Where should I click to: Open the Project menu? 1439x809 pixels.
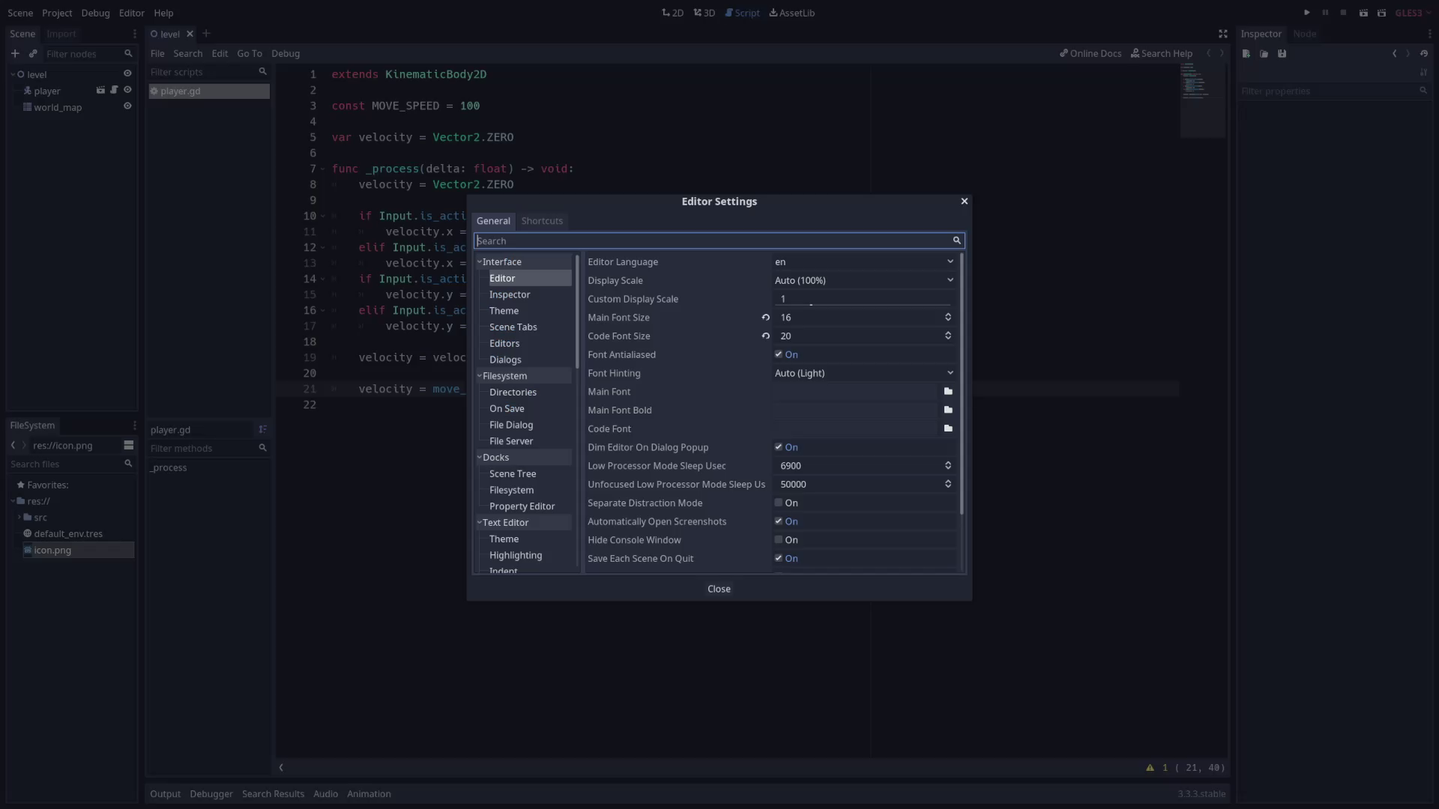pyautogui.click(x=57, y=13)
